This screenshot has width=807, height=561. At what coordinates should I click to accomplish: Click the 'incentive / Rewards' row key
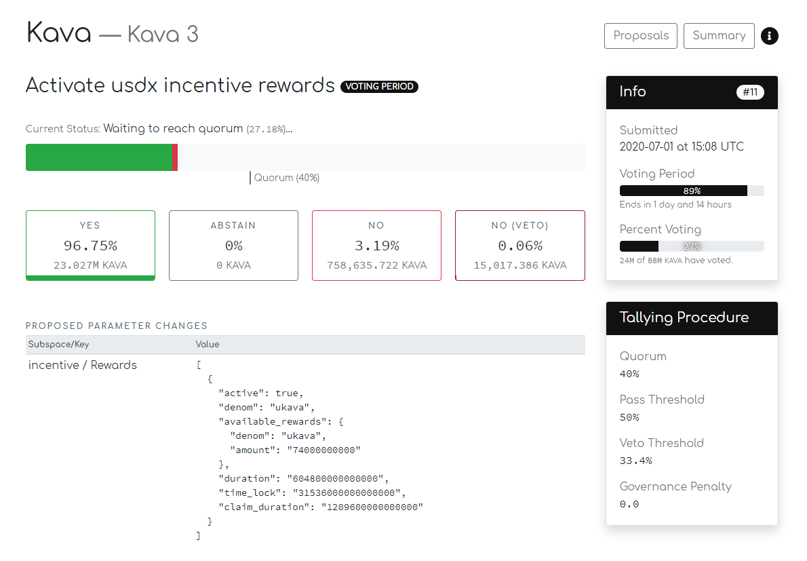pos(82,365)
